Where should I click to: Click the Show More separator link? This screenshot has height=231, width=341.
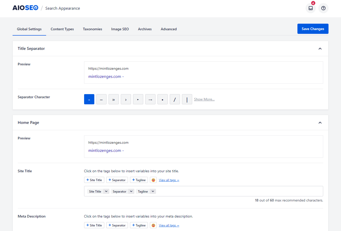(204, 99)
